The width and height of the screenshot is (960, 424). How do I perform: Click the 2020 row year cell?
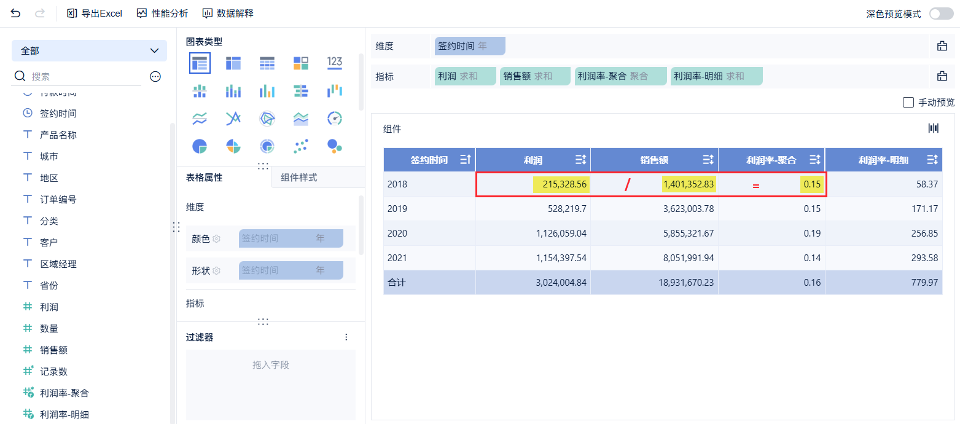click(429, 234)
